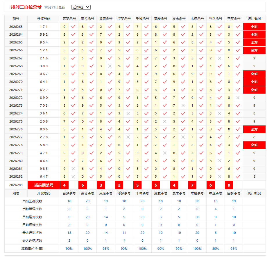The width and height of the screenshot is (267, 257).
Task: Click the gray X in row 2026275
Action: coord(165,121)
